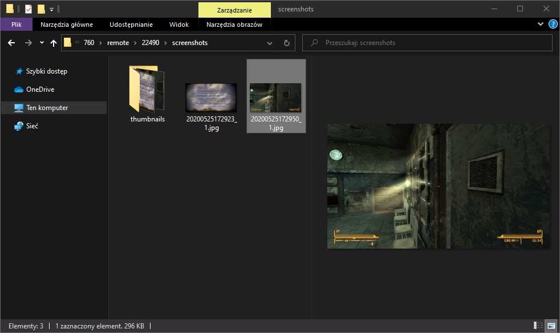Screen dimensions: 560x333
Task: Maximize the screenshots window
Action: (520, 9)
